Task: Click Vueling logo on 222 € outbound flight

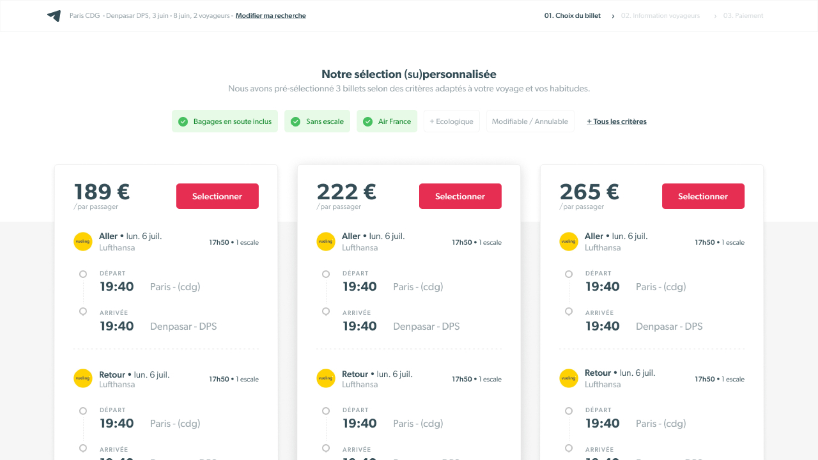Action: pos(325,241)
